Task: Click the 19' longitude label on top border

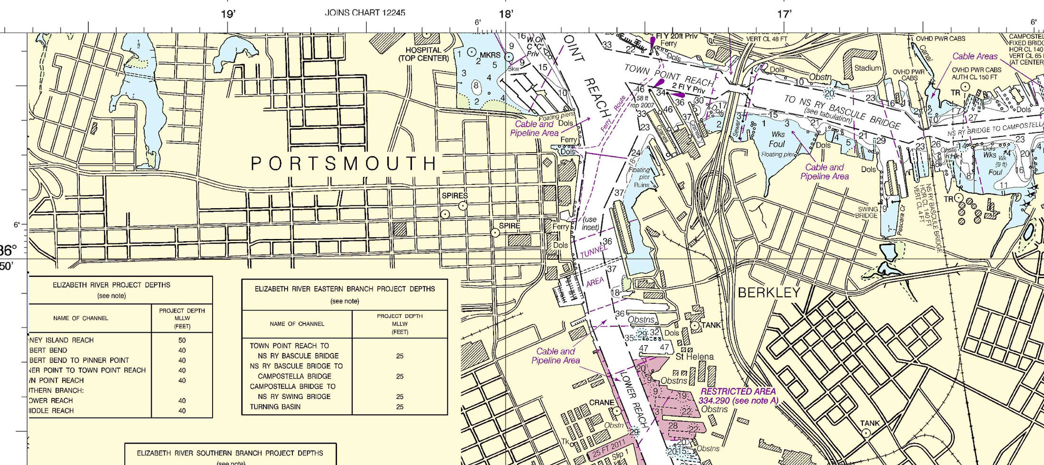Action: [x=228, y=14]
